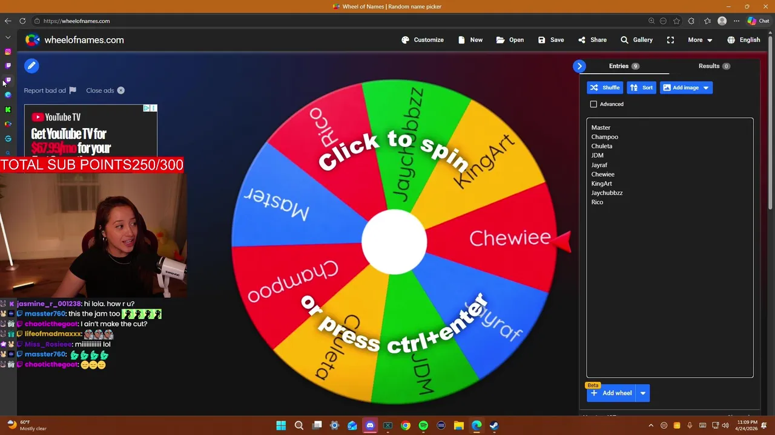Screen dimensions: 775x435
Task: Switch to the Entries tab
Action: pyautogui.click(x=624, y=66)
